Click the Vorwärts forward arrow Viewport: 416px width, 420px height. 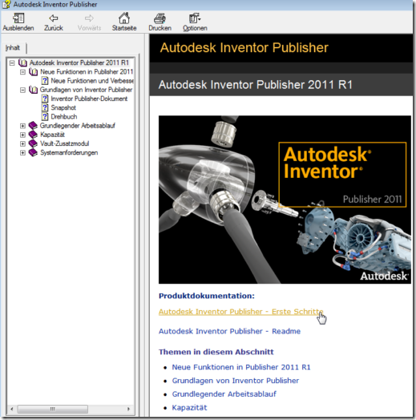pyautogui.click(x=89, y=22)
